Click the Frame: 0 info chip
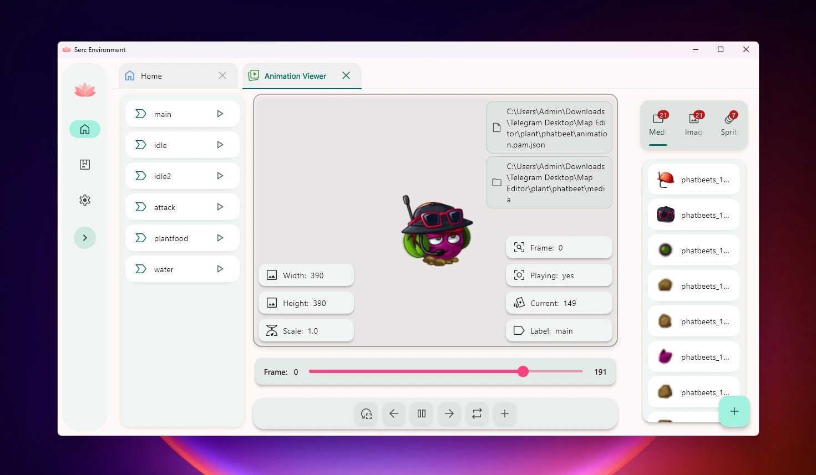Image resolution: width=816 pixels, height=475 pixels. click(559, 247)
